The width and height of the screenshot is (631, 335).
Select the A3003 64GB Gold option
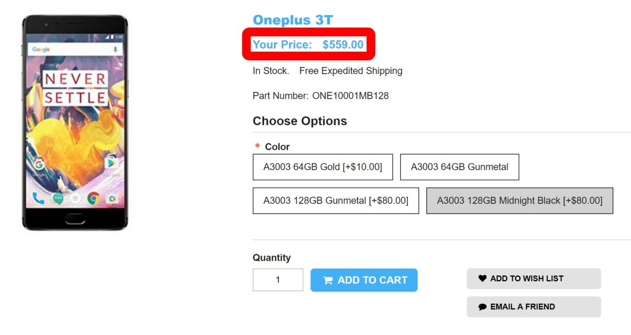[322, 167]
